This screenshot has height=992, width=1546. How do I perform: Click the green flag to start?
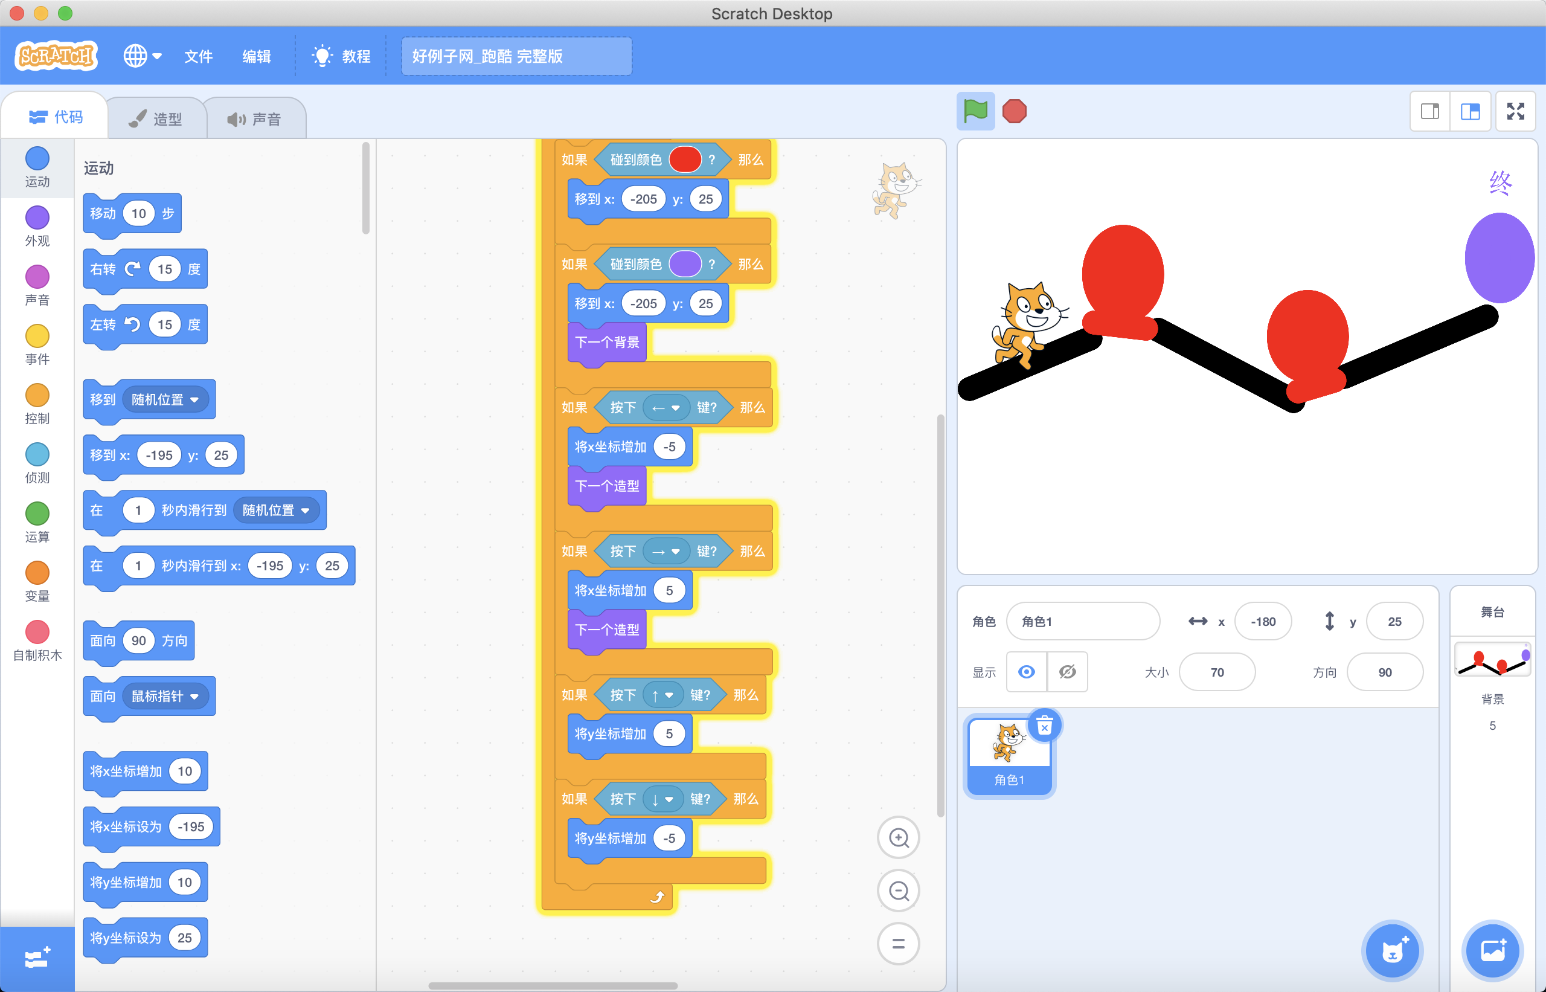(x=975, y=111)
